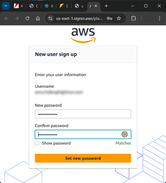Bookmark this page with star icon

tap(119, 19)
